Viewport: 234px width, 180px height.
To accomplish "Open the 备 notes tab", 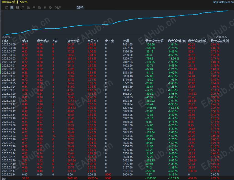I will click(50, 8).
